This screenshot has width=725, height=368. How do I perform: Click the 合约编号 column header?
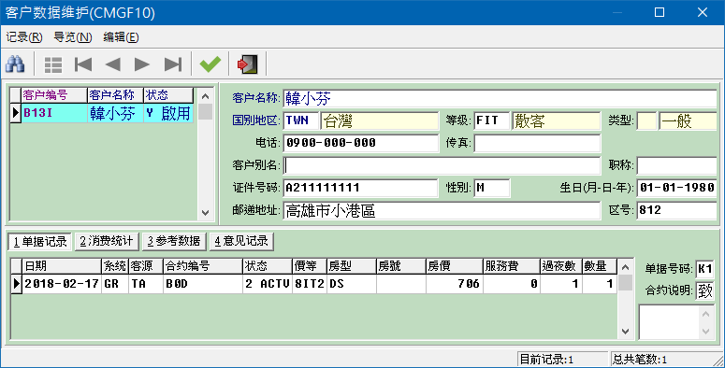[203, 266]
